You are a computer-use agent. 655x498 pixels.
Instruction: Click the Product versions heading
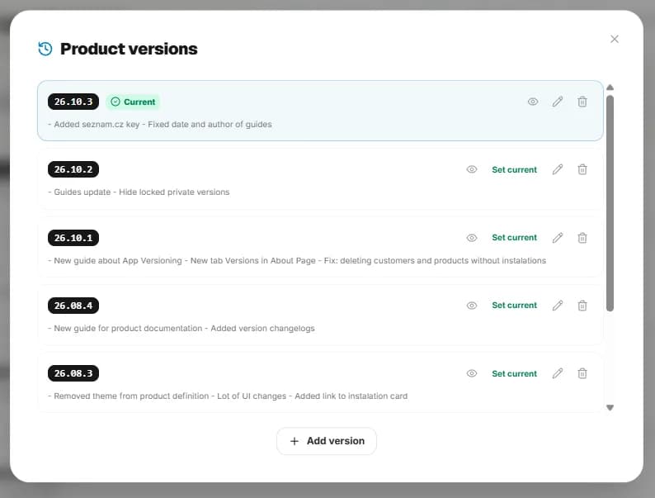coord(129,49)
